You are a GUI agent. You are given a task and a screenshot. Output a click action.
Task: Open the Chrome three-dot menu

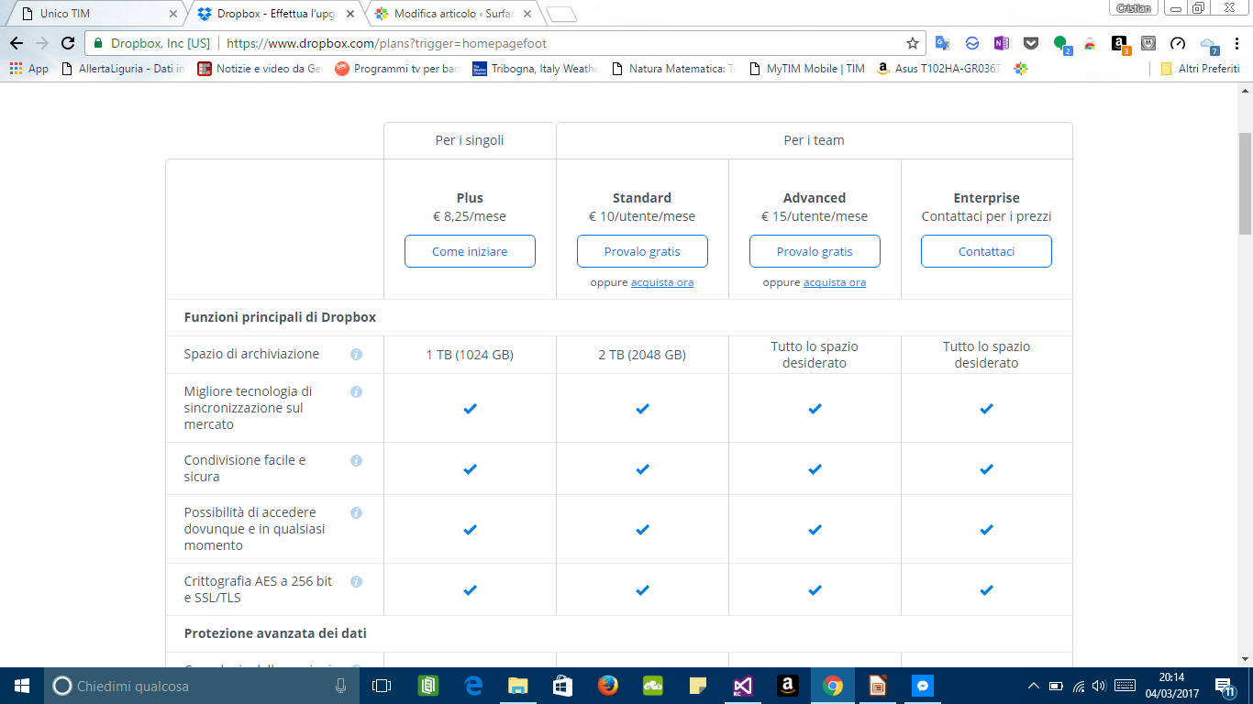[1237, 43]
